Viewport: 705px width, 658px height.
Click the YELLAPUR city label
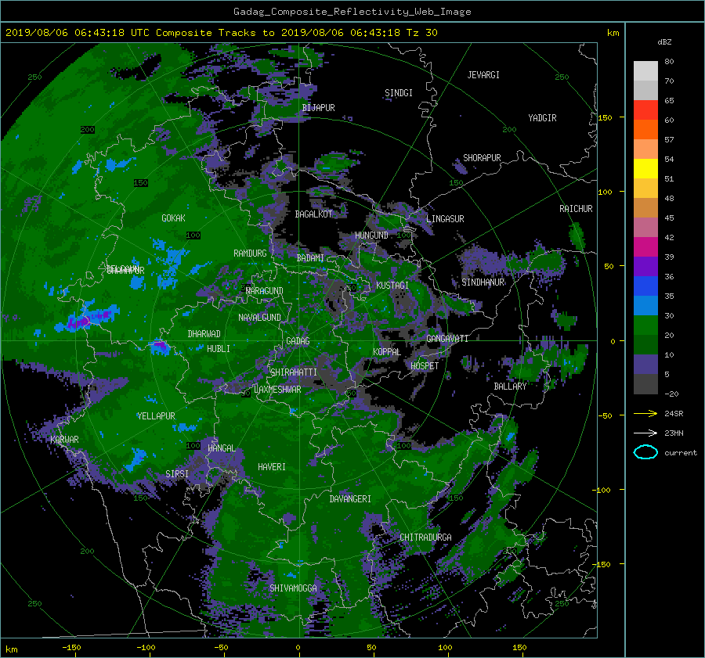(156, 416)
